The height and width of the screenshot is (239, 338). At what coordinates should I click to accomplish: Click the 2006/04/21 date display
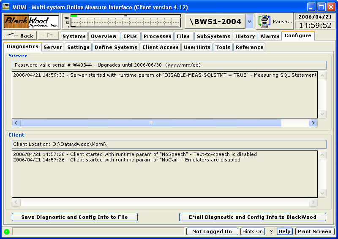pos(315,17)
